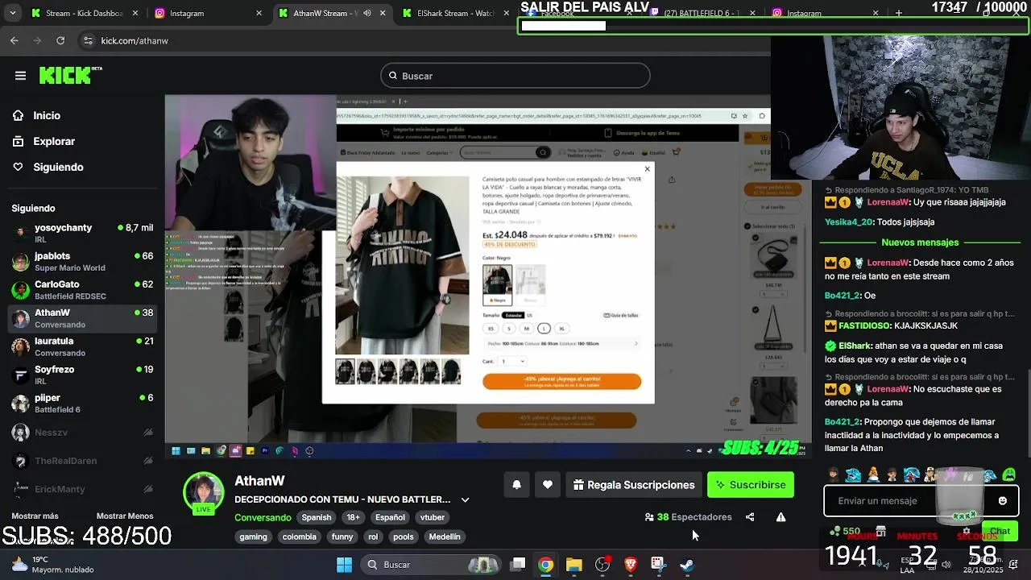The height and width of the screenshot is (580, 1031).
Task: Click the Inicio home icon in the sidebar
Action: tap(18, 115)
